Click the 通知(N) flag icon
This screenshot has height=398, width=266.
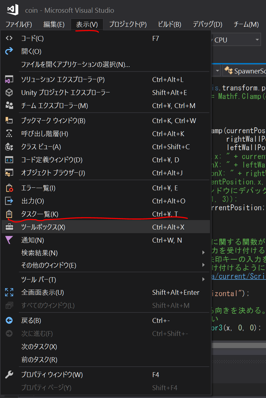(x=9, y=240)
